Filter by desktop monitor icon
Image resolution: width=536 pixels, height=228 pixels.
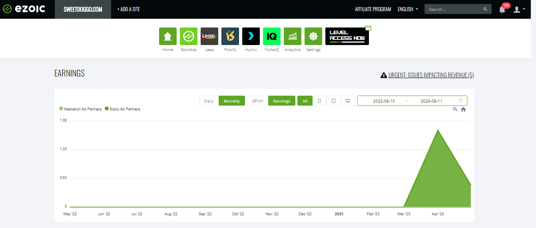(348, 101)
